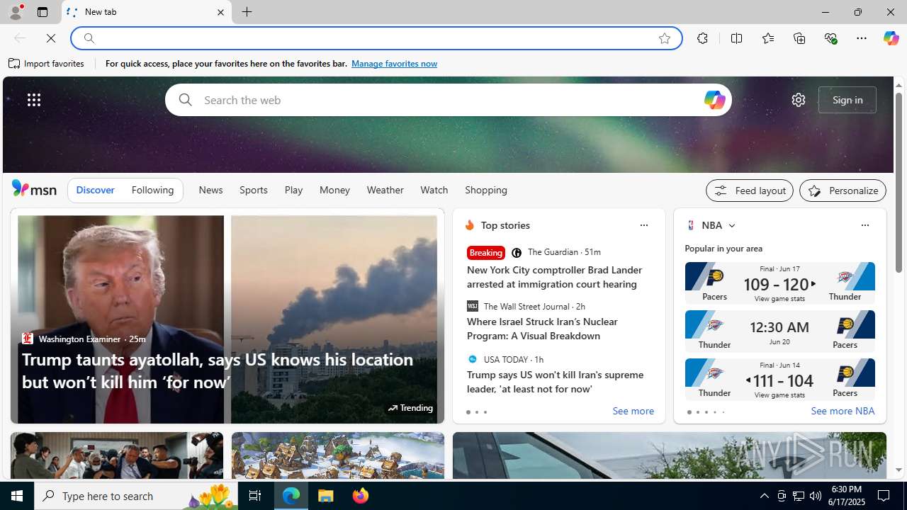
Task: Open NBA card more options ellipsis
Action: point(864,225)
